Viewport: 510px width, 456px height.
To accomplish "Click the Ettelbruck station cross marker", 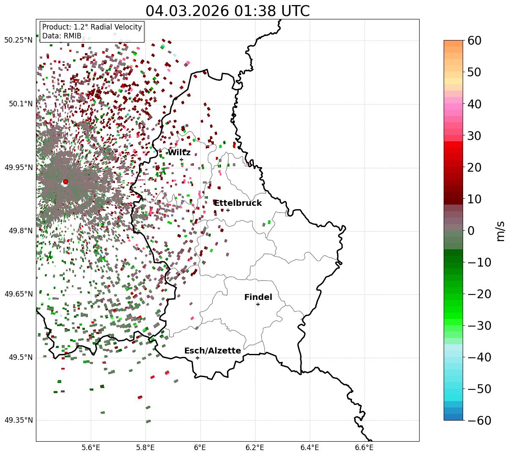I will click(228, 210).
